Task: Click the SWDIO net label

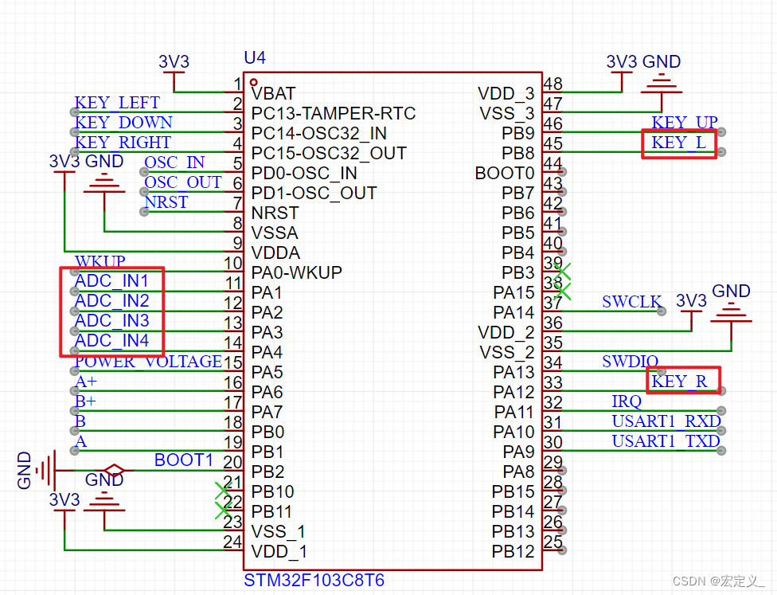Action: click(630, 362)
